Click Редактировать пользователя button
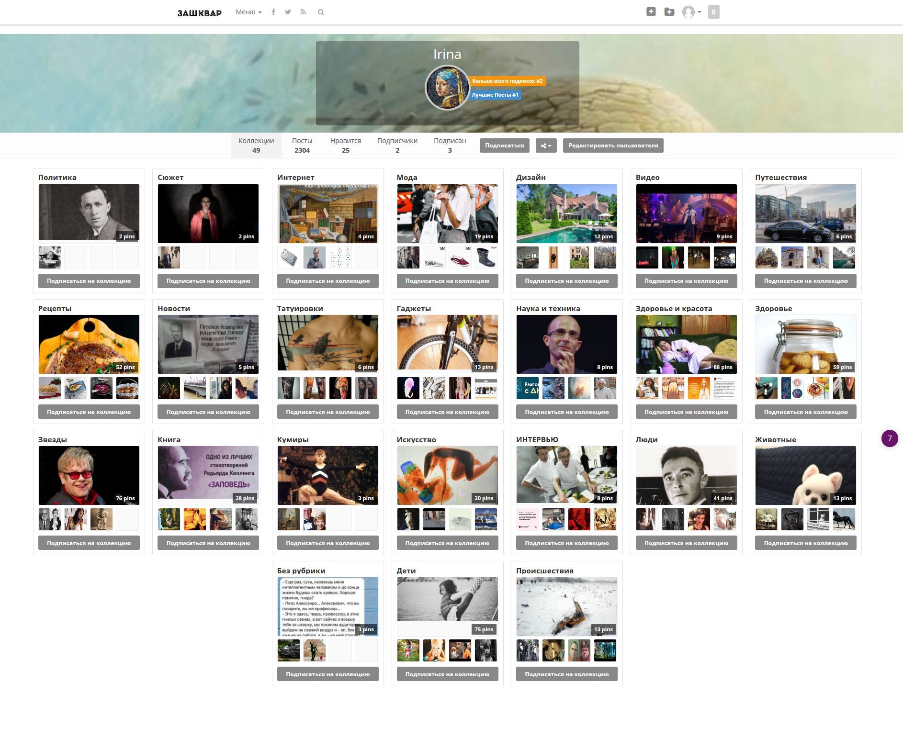This screenshot has width=903, height=738. 613,145
